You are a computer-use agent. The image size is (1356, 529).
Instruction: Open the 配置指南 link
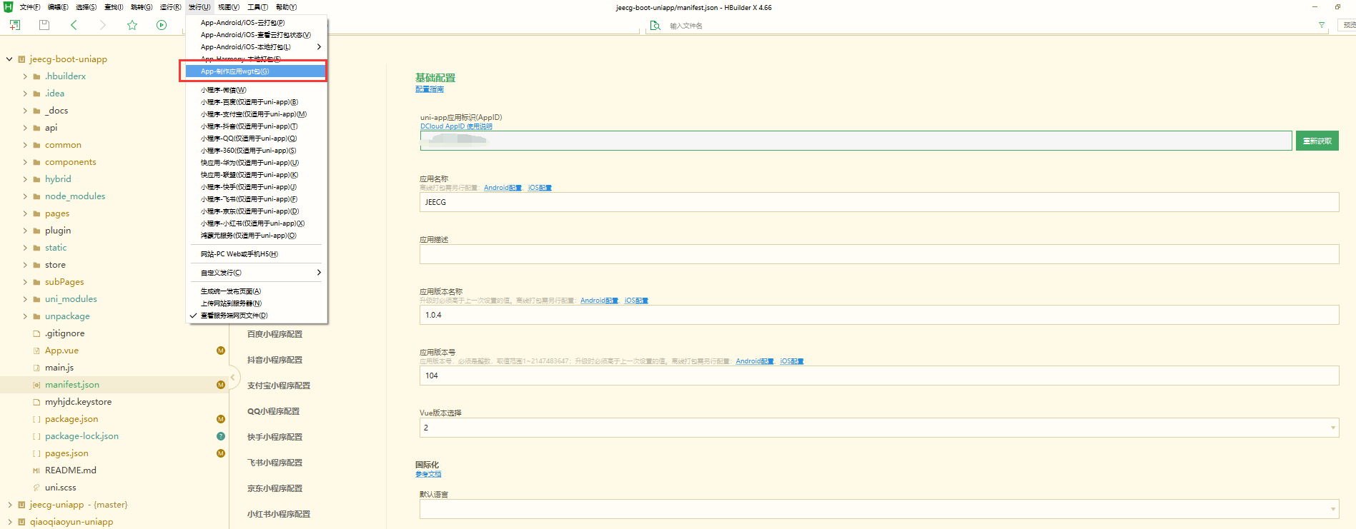(430, 89)
